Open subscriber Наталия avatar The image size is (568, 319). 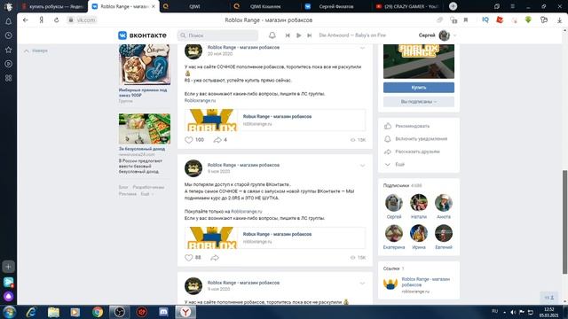pos(419,203)
